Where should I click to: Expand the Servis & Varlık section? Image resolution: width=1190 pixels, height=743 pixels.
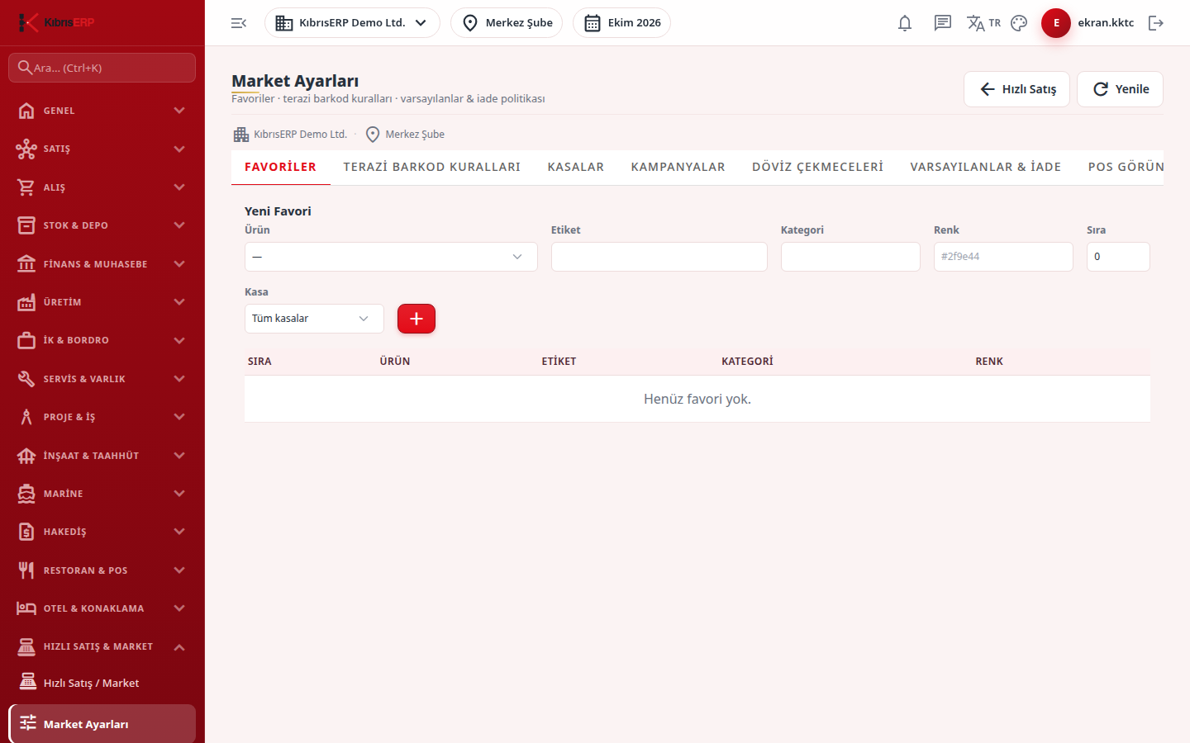tap(102, 379)
